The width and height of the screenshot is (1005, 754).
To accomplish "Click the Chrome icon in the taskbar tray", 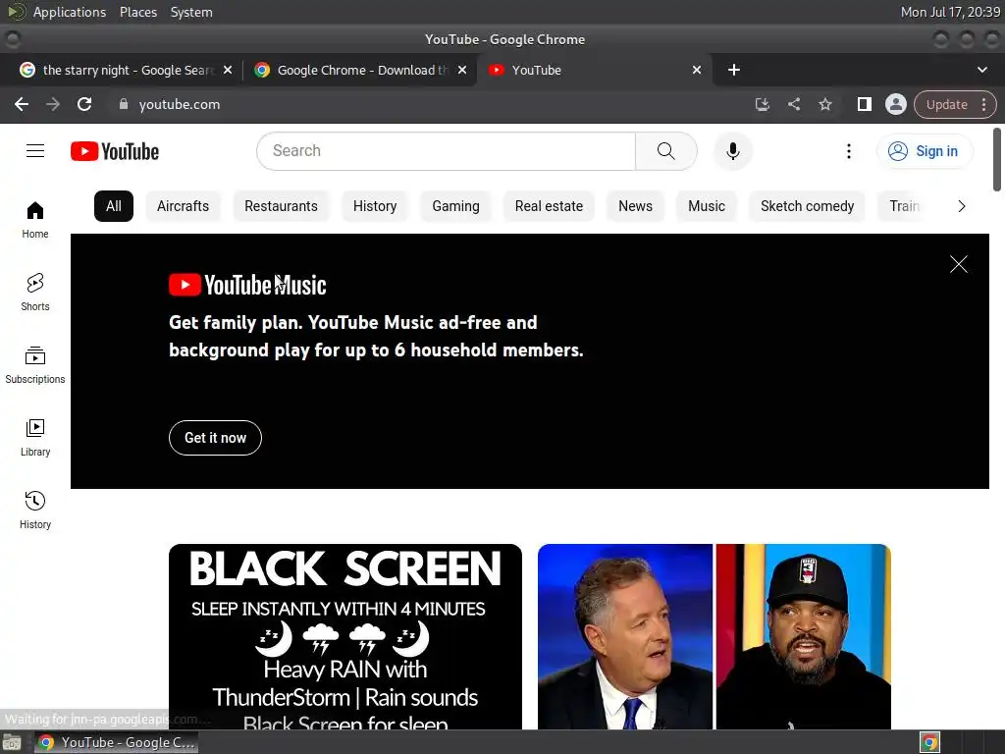I will click(x=929, y=742).
